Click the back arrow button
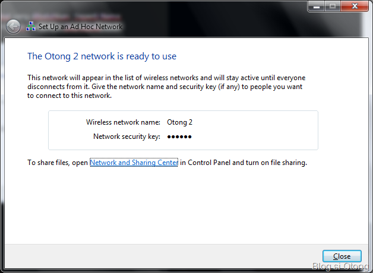This screenshot has height=273, width=373. click(x=13, y=27)
